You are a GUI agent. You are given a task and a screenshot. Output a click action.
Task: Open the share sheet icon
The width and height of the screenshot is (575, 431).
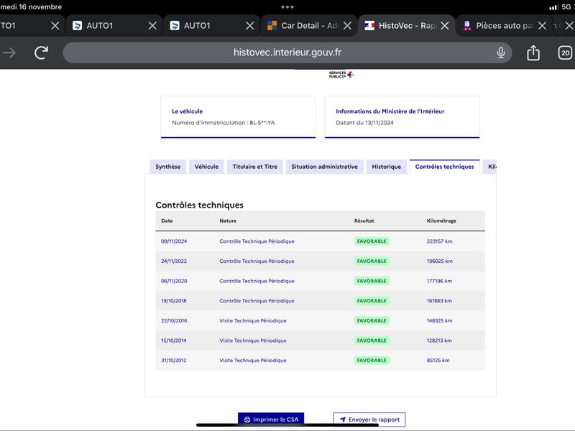[x=533, y=52]
